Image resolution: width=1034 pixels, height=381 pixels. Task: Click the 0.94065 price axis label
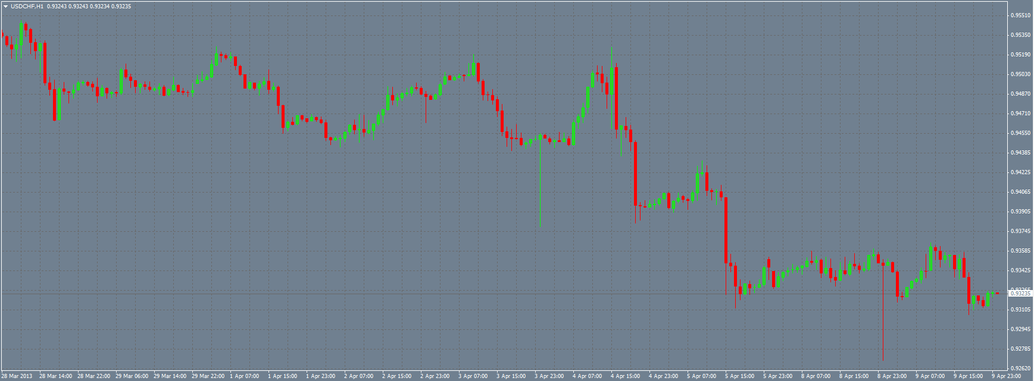point(1021,192)
